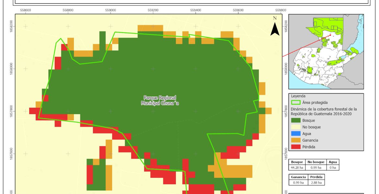Click the 1857800 left axis coordinate label
379x194 pixels.
[x=12, y=111]
